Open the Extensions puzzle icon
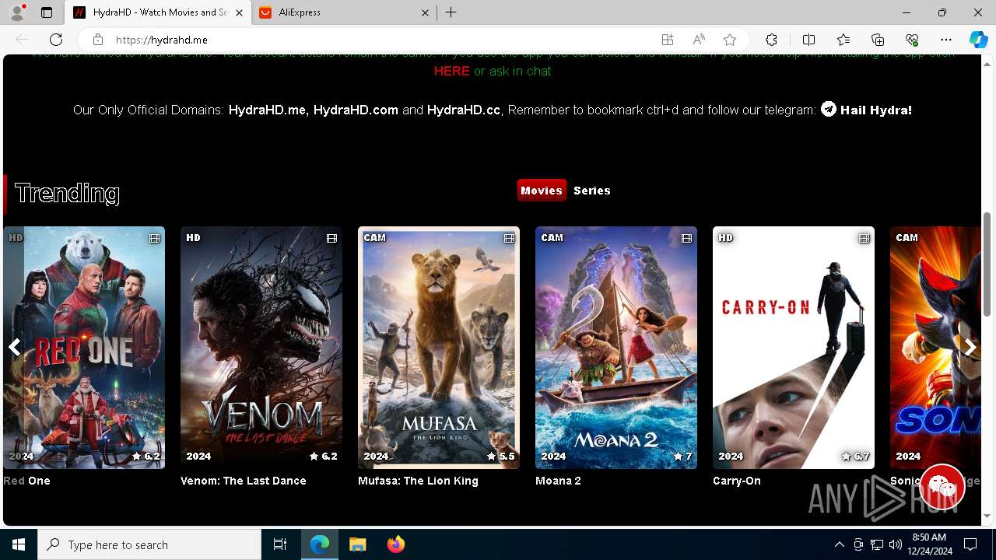The width and height of the screenshot is (996, 560). (x=771, y=40)
